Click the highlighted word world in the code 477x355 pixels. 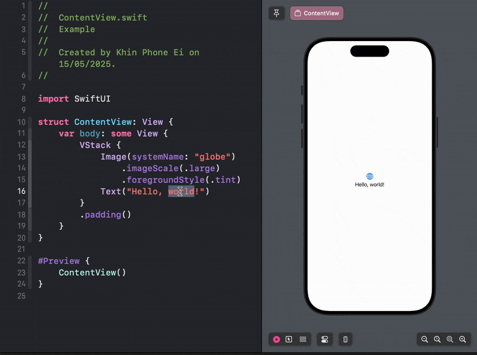click(x=181, y=191)
